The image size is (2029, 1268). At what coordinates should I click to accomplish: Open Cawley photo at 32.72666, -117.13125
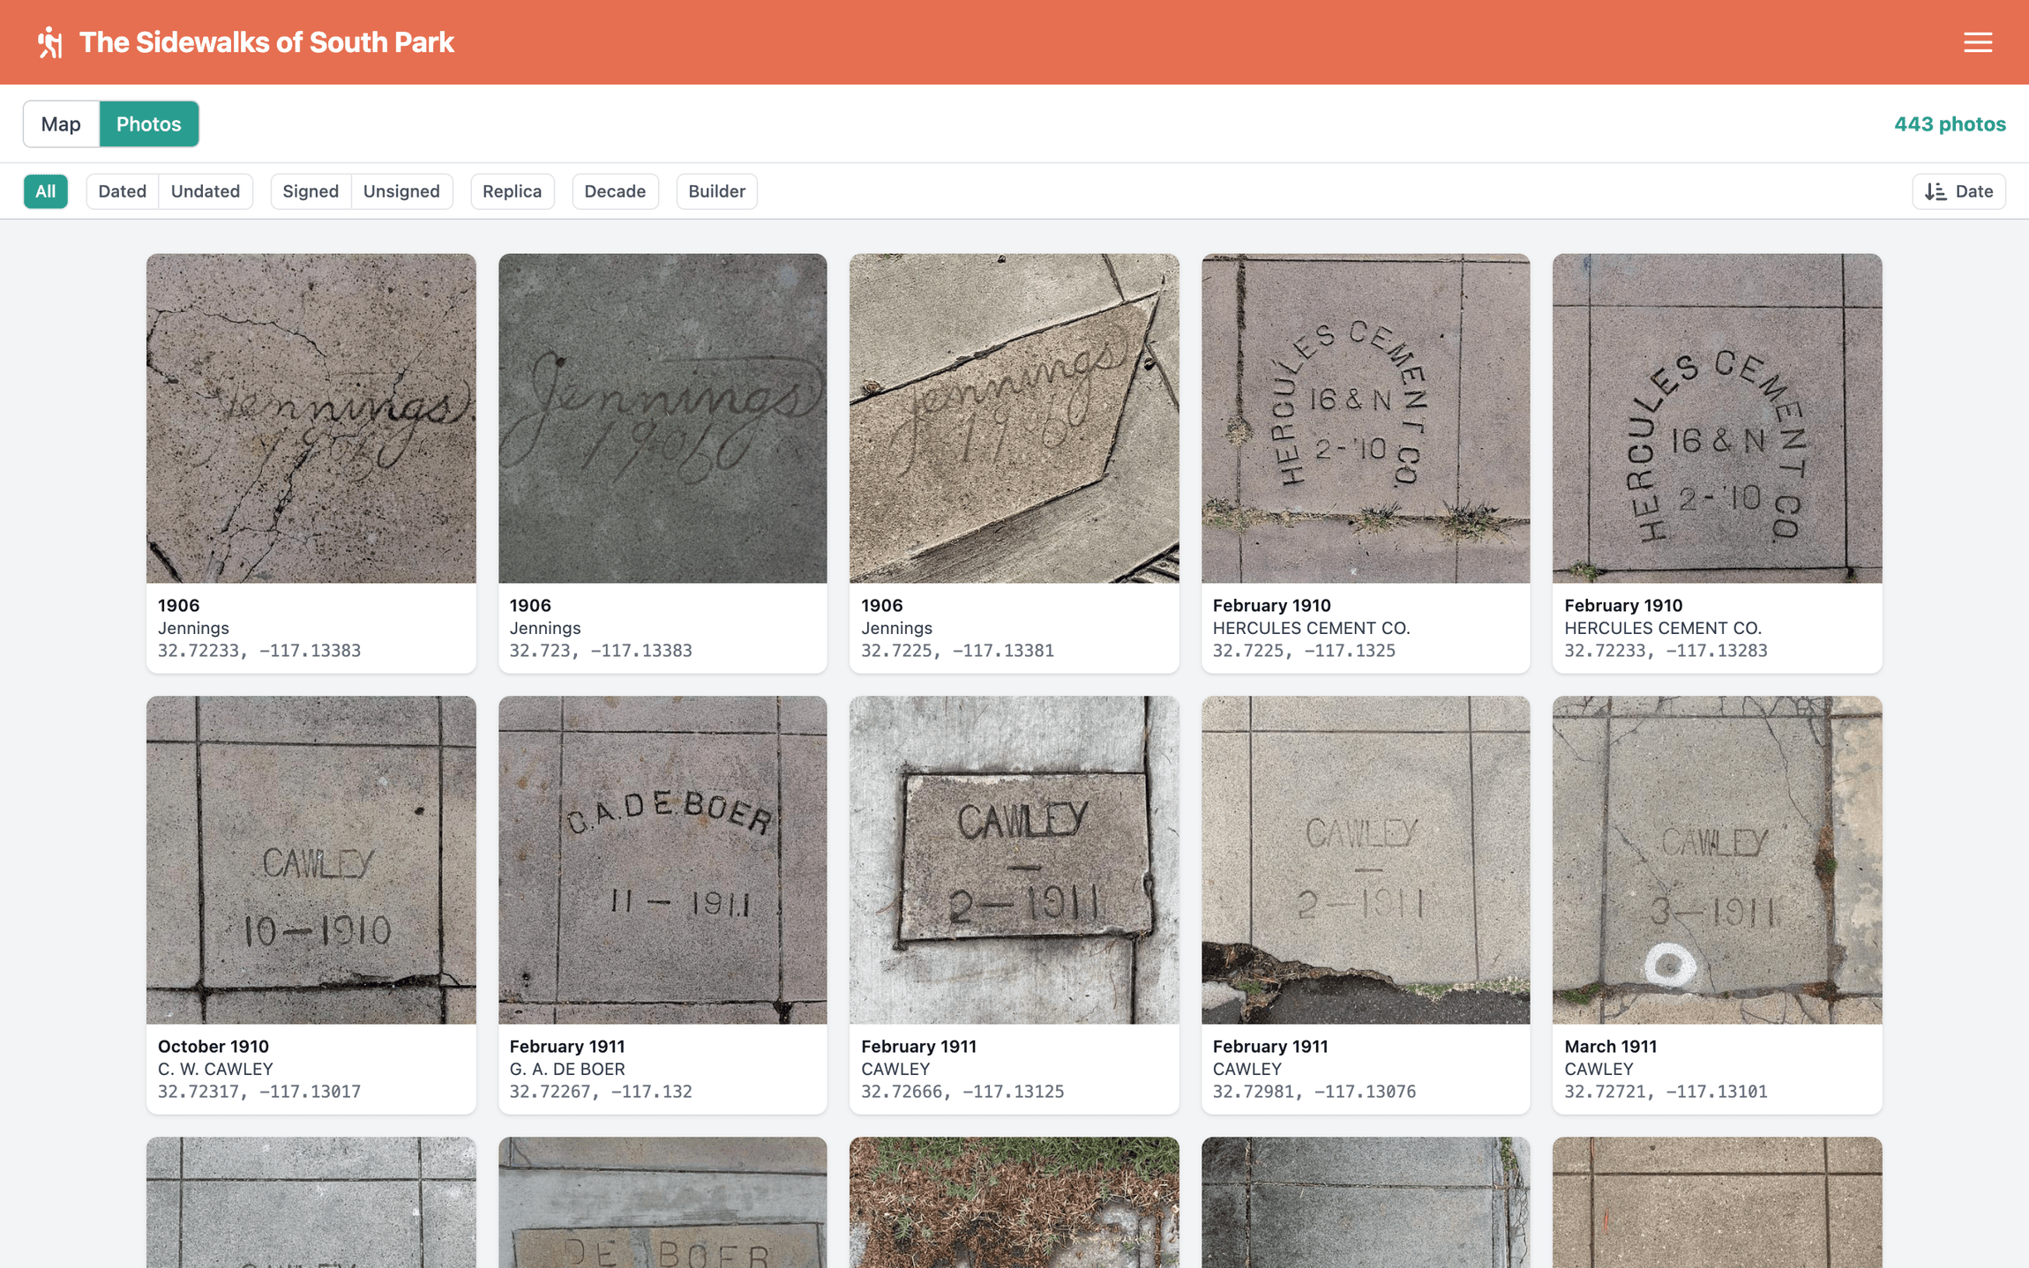point(1014,861)
